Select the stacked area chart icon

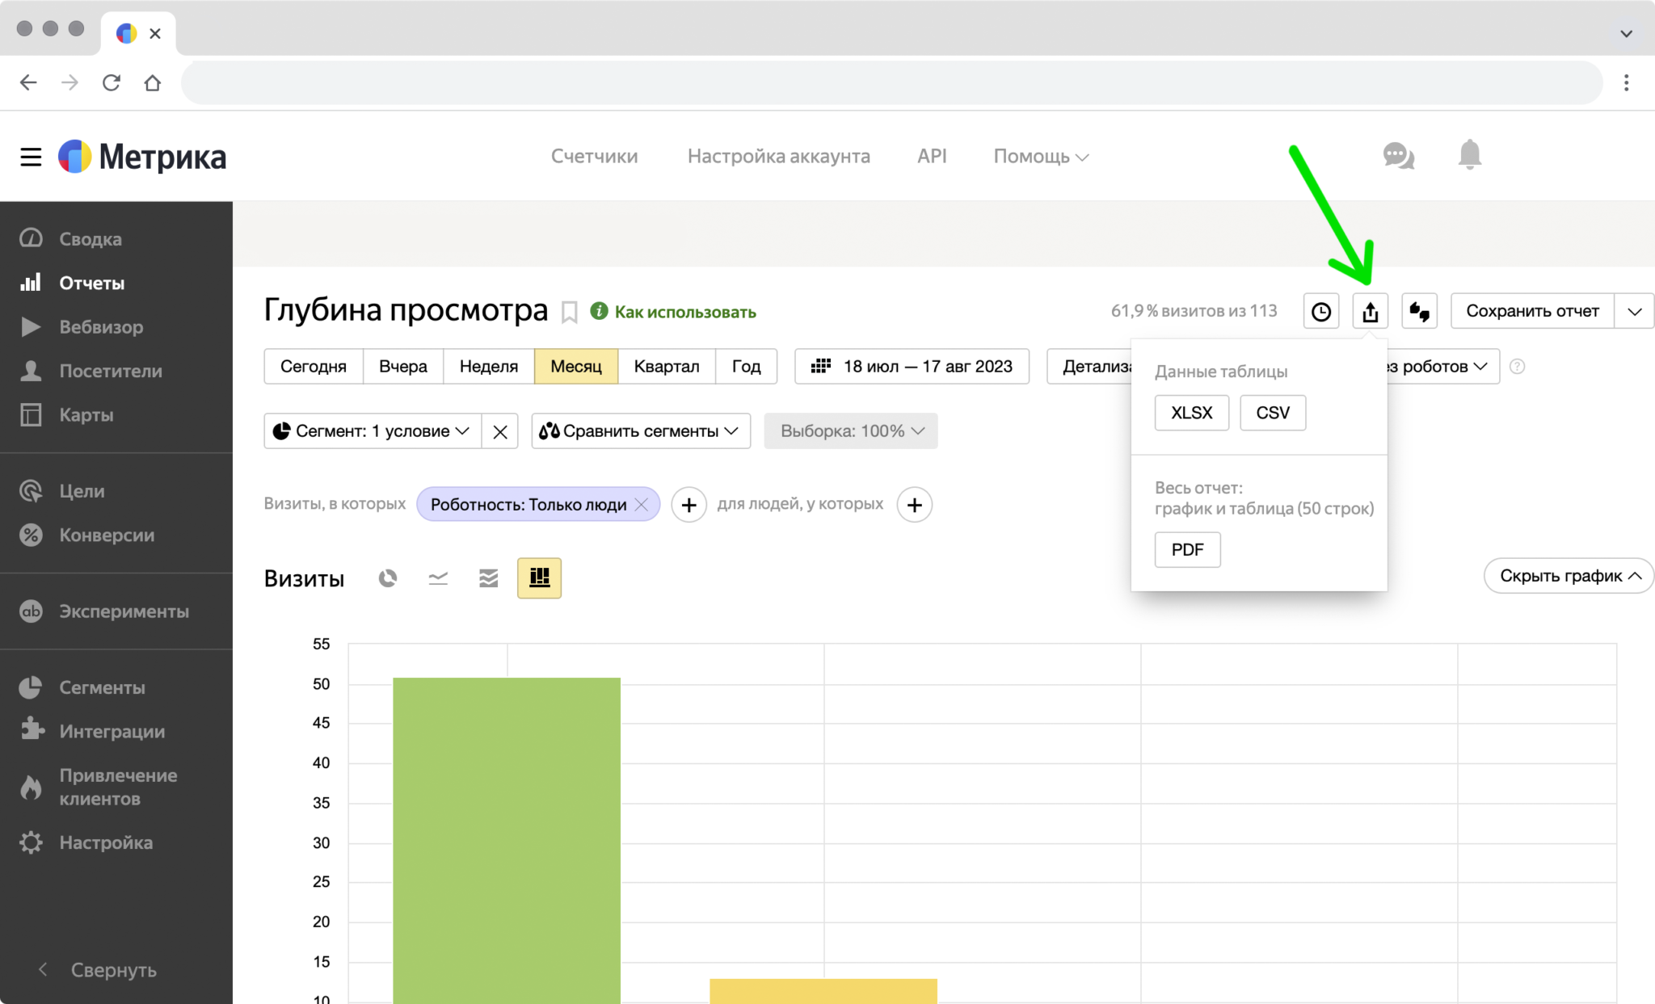488,578
